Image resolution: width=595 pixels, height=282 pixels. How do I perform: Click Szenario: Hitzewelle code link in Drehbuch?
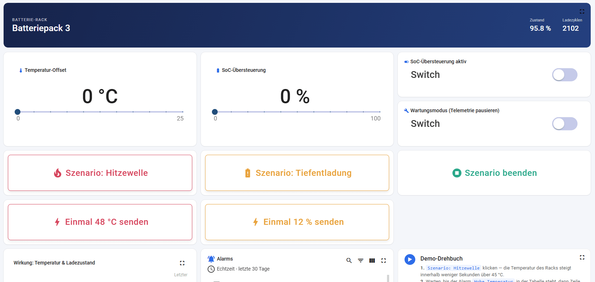453,268
